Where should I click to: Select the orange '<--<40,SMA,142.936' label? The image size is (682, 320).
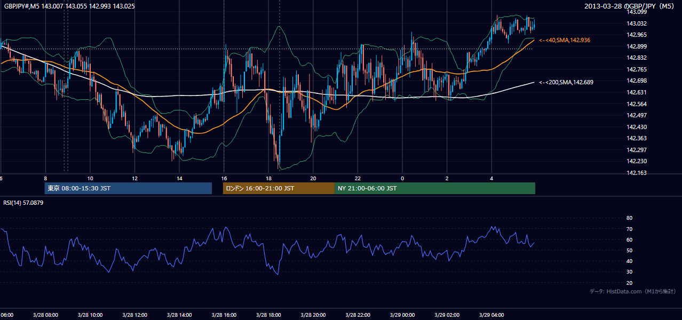(x=565, y=40)
